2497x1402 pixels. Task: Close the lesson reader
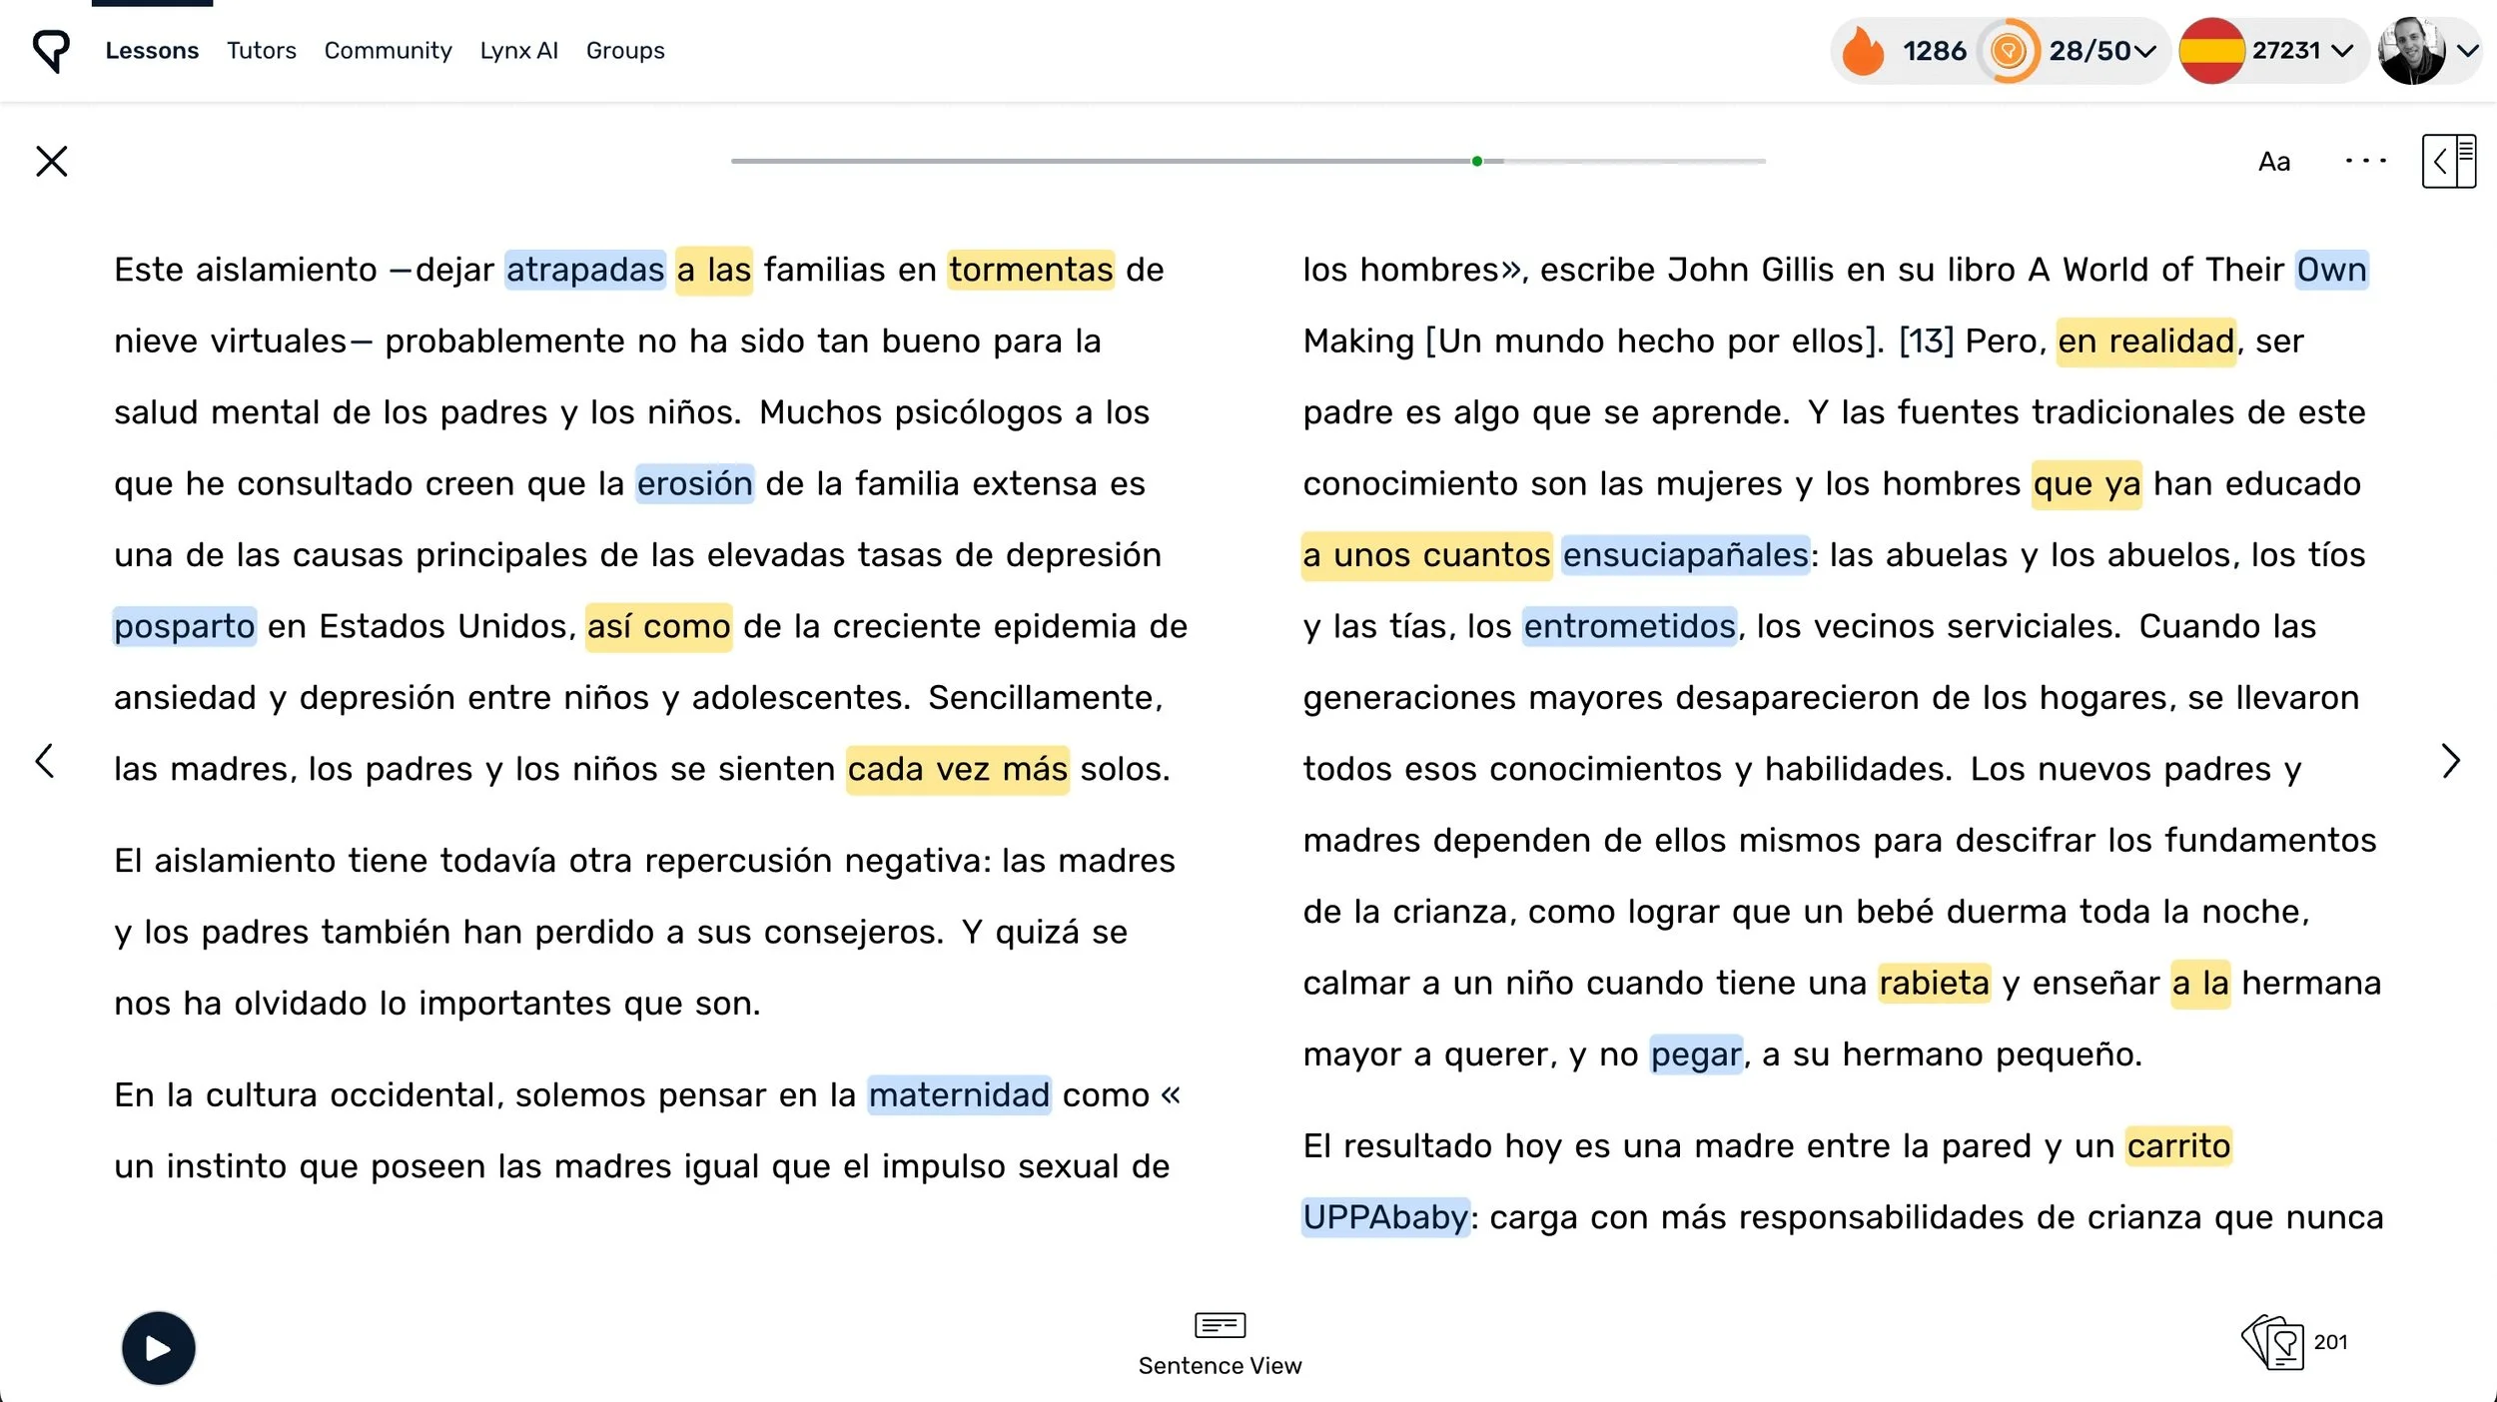tap(52, 161)
